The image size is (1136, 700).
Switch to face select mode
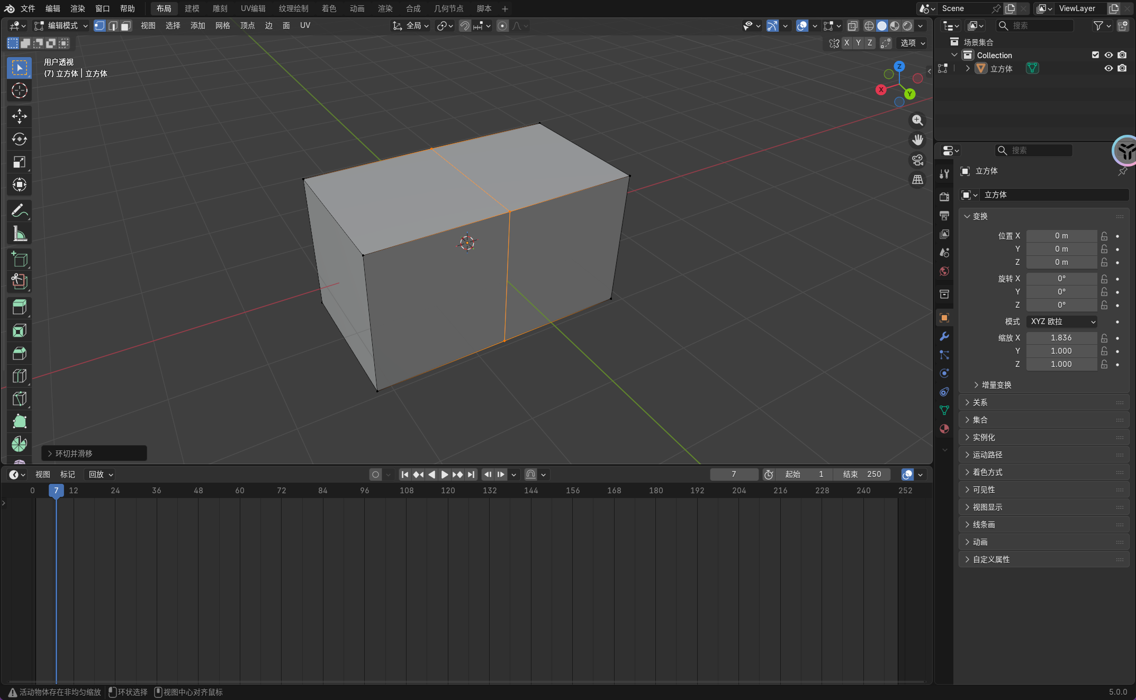(x=125, y=26)
